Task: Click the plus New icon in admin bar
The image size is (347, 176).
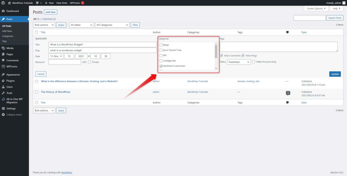Action: pyautogui.click(x=46, y=3)
